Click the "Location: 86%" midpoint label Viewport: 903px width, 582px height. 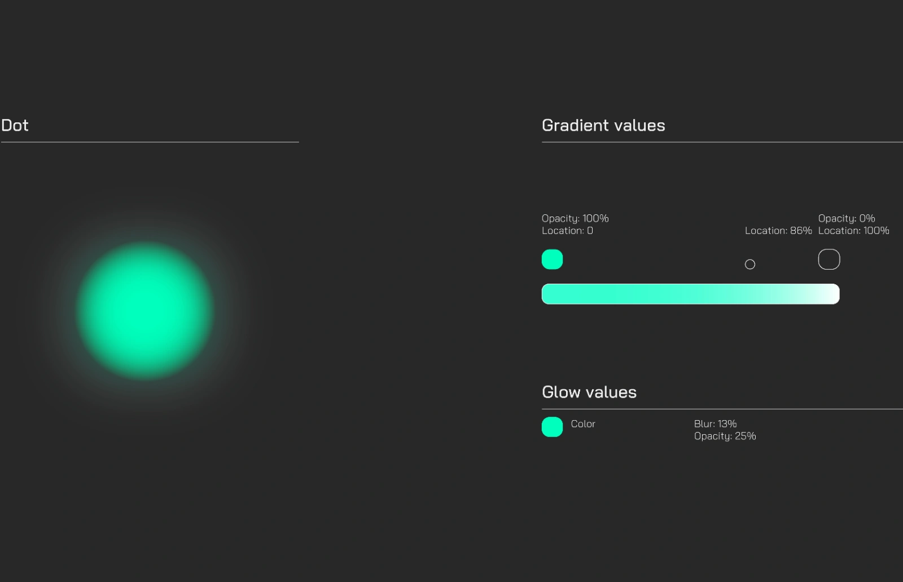pos(778,231)
